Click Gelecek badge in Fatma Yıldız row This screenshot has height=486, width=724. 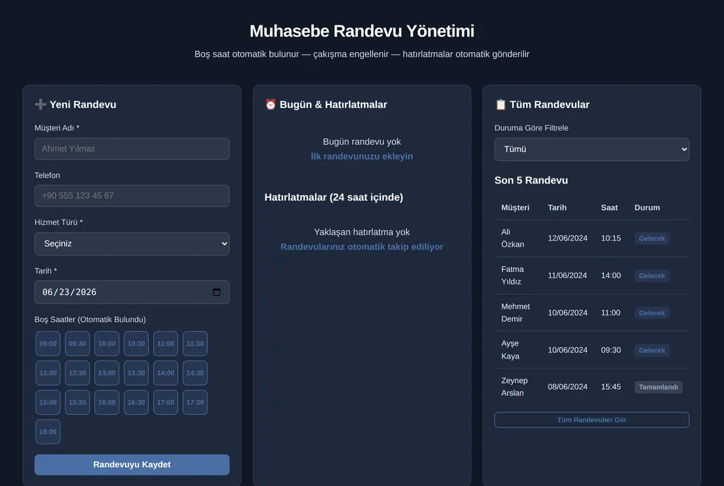pos(652,276)
